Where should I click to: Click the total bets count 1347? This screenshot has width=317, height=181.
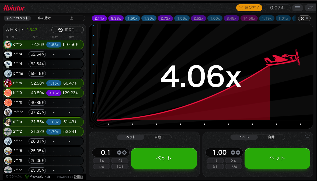pos(32,30)
